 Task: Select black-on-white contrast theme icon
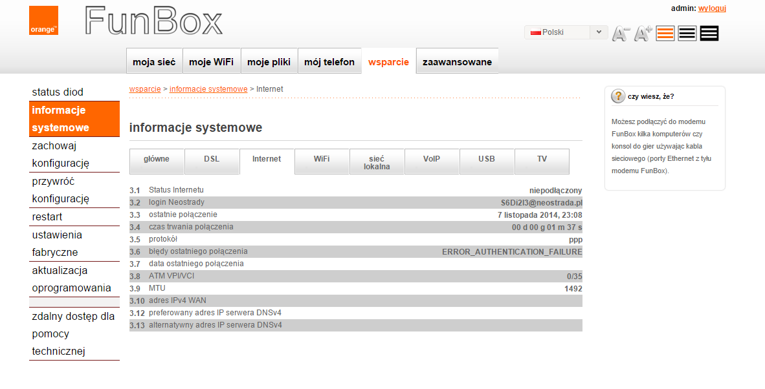pos(687,33)
